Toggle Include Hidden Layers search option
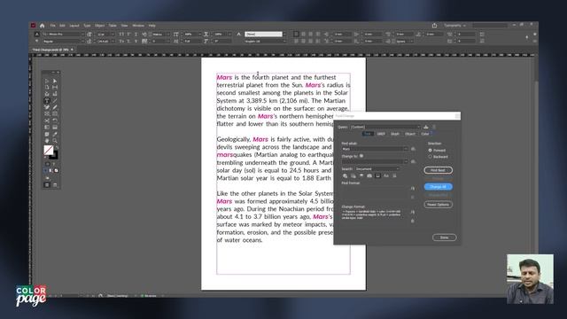567x319 pixels. pyautogui.click(x=361, y=175)
